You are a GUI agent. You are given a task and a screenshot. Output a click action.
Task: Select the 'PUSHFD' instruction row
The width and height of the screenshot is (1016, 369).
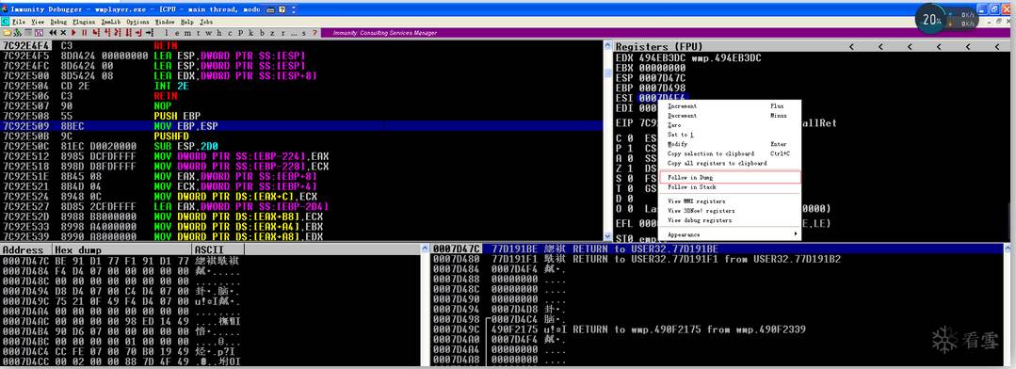coord(302,136)
